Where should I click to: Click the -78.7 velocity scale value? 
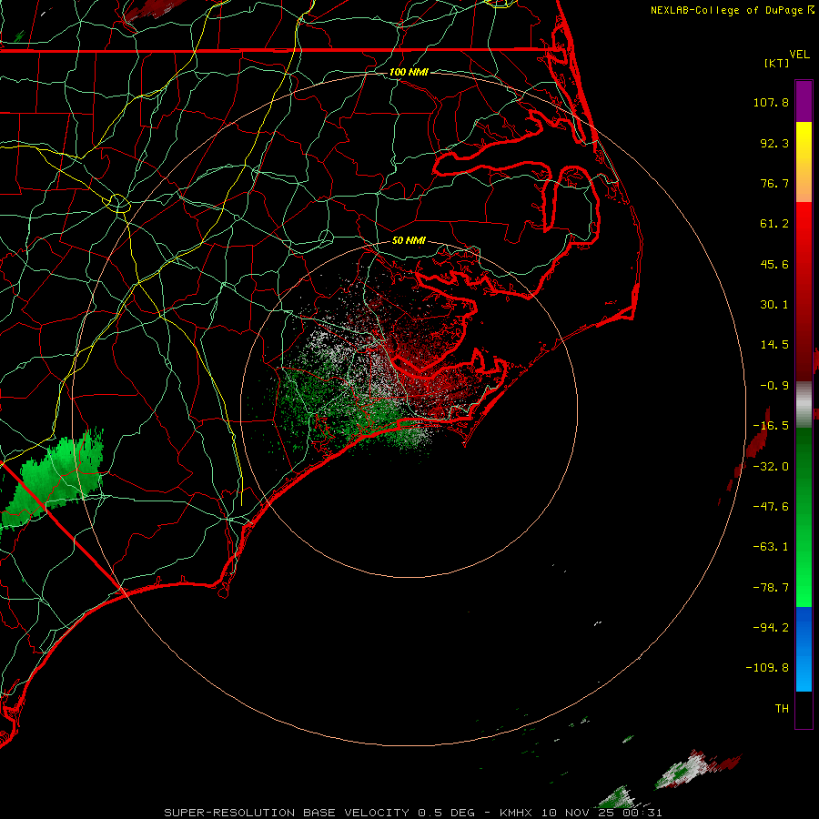coord(771,588)
